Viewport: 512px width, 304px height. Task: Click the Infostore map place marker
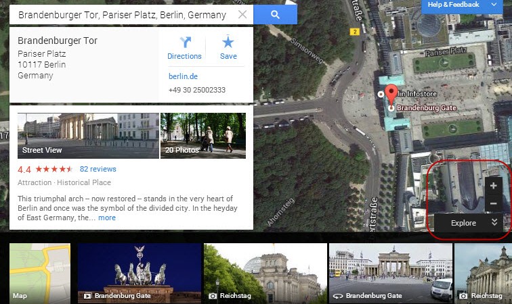(381, 94)
